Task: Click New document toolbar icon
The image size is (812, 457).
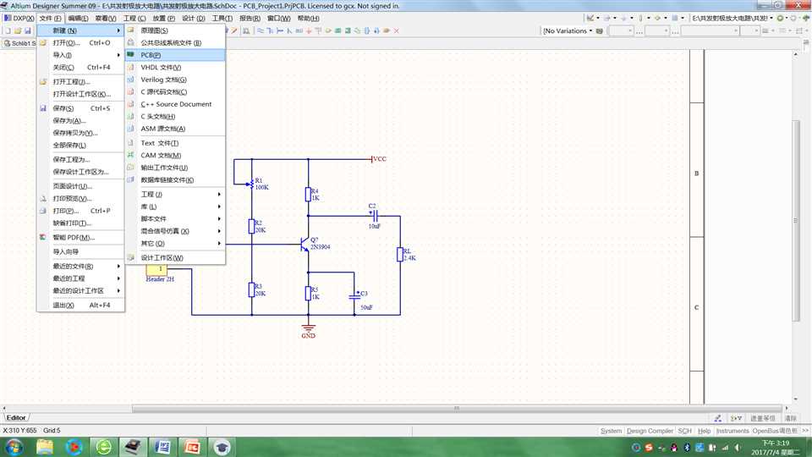Action: (x=8, y=31)
